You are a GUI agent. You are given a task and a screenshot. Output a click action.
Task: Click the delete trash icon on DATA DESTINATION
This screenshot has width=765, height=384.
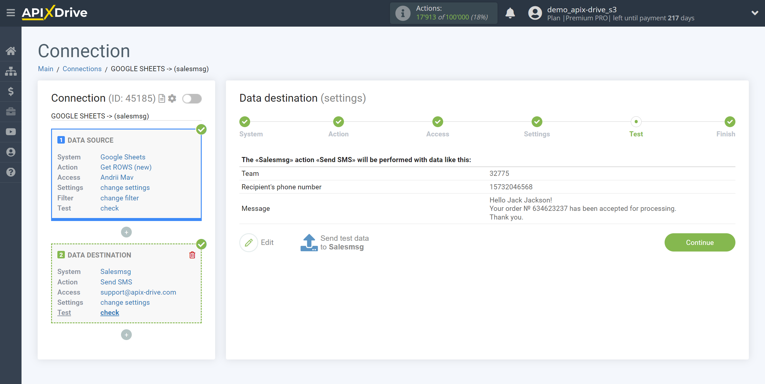pyautogui.click(x=192, y=255)
